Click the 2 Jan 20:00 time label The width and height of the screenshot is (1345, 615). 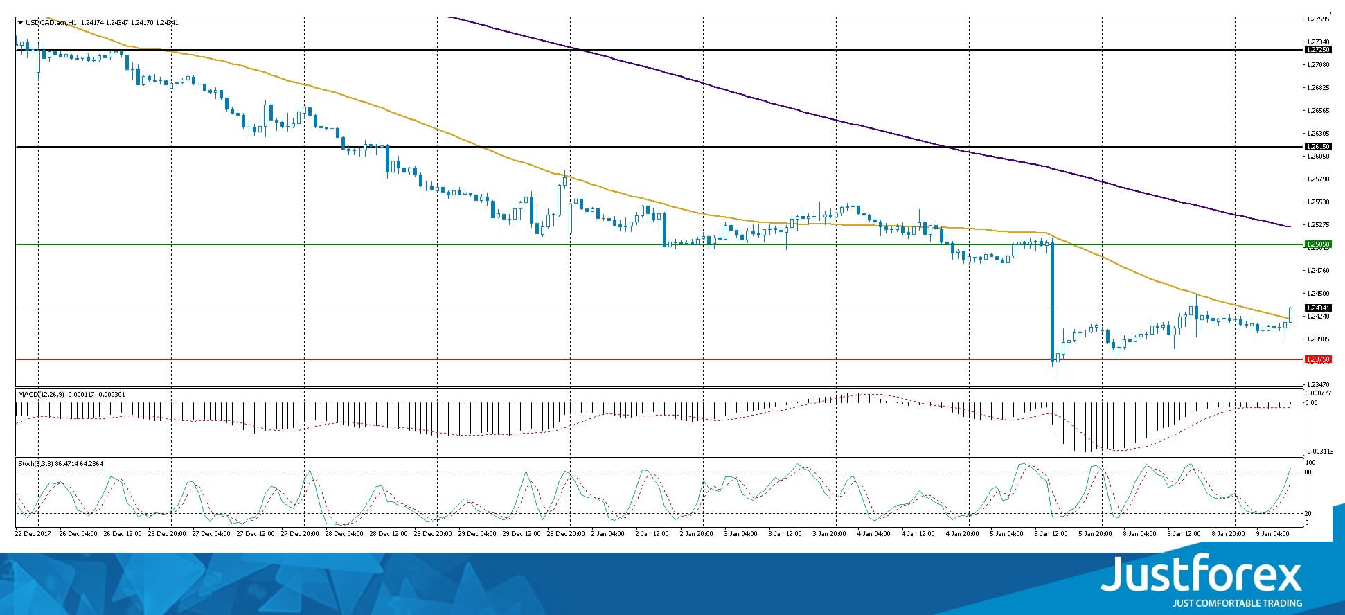pos(696,534)
